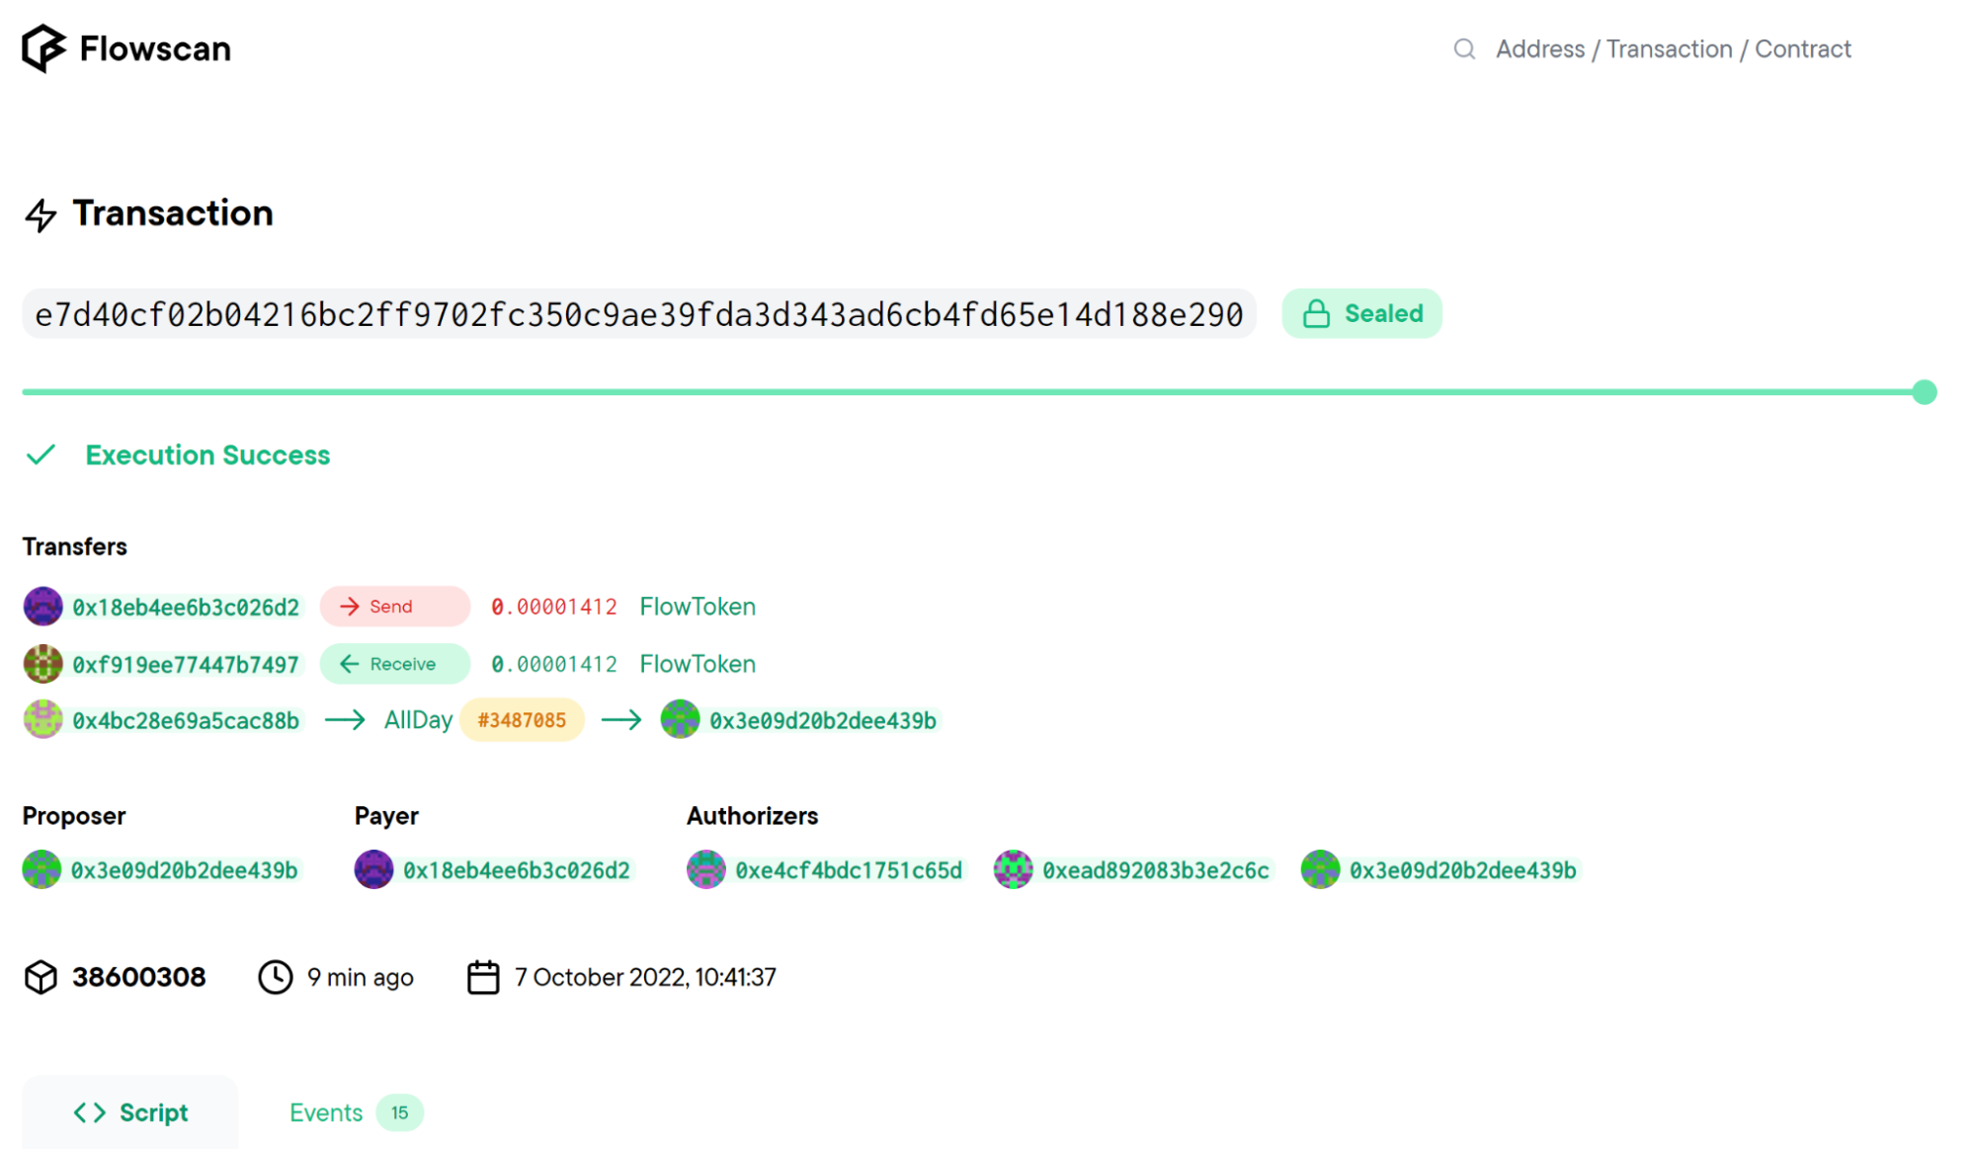
Task: Open authorizer address 0xe4cf4bdc1751c65d
Action: tap(848, 870)
